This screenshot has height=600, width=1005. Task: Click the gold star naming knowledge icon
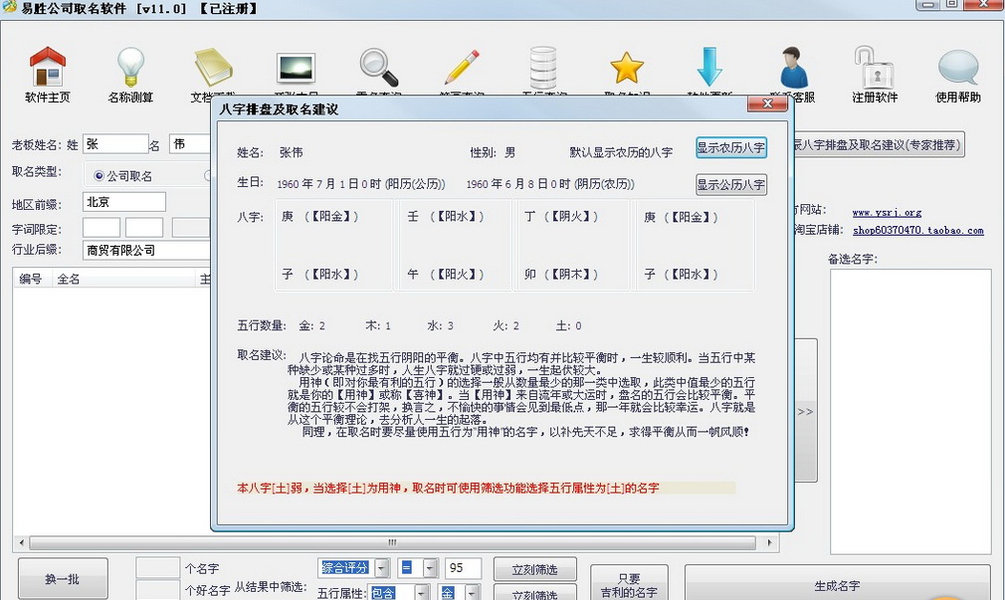coord(627,68)
